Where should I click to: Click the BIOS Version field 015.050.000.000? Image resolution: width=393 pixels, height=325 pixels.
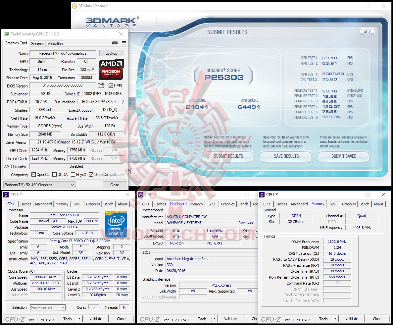(x=63, y=85)
